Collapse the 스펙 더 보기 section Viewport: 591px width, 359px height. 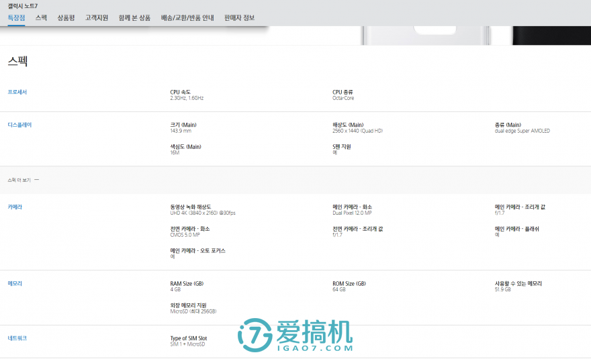pos(23,180)
